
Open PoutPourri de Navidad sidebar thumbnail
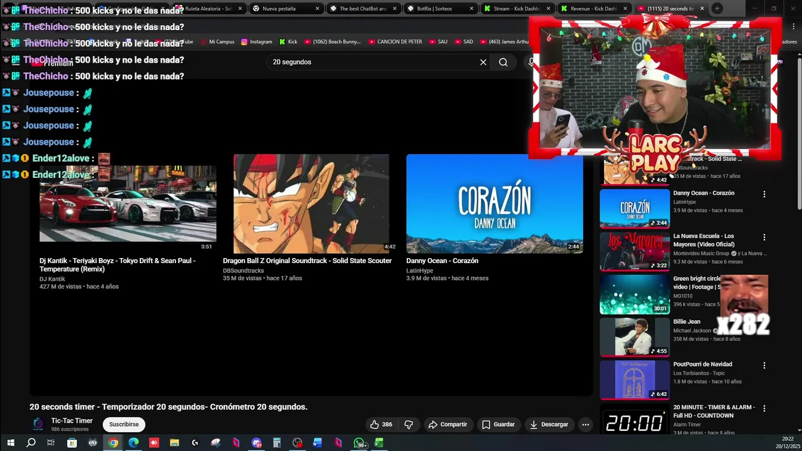(x=635, y=380)
